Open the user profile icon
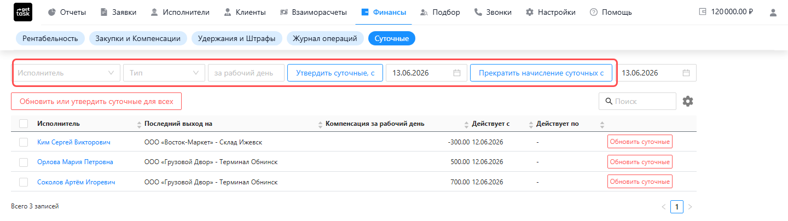788x221 pixels. tap(773, 13)
